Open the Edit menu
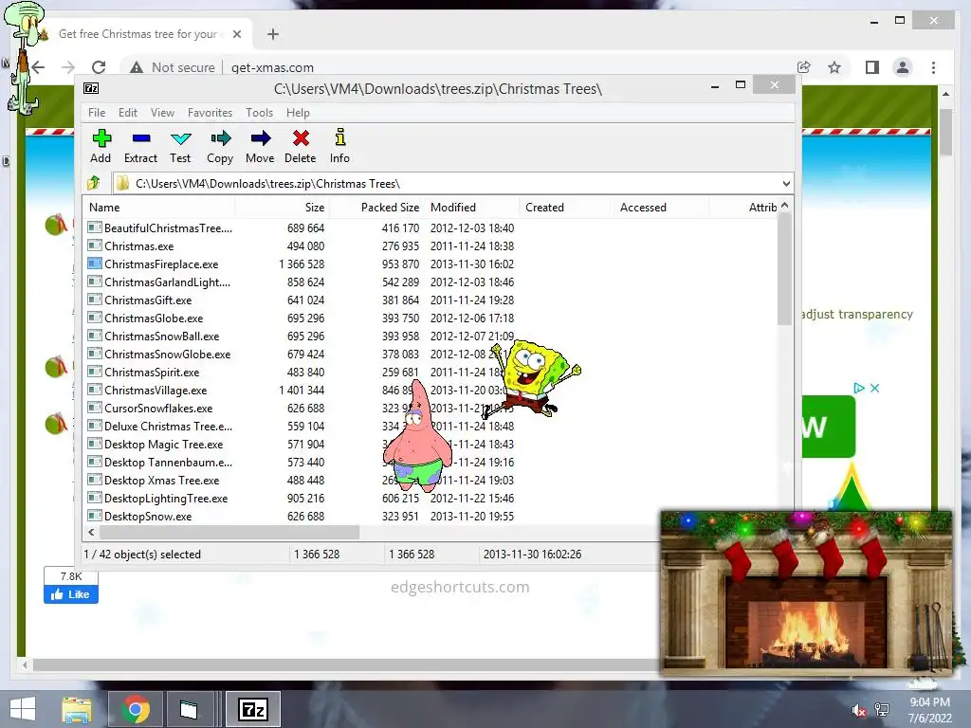 (x=128, y=112)
